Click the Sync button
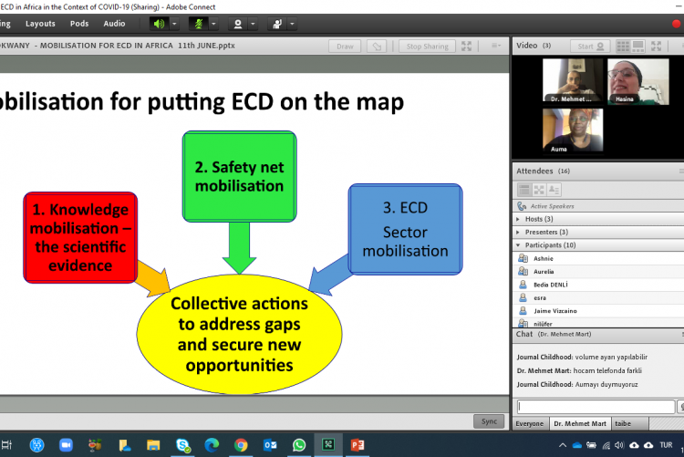Image resolution: width=684 pixels, height=457 pixels. [488, 421]
